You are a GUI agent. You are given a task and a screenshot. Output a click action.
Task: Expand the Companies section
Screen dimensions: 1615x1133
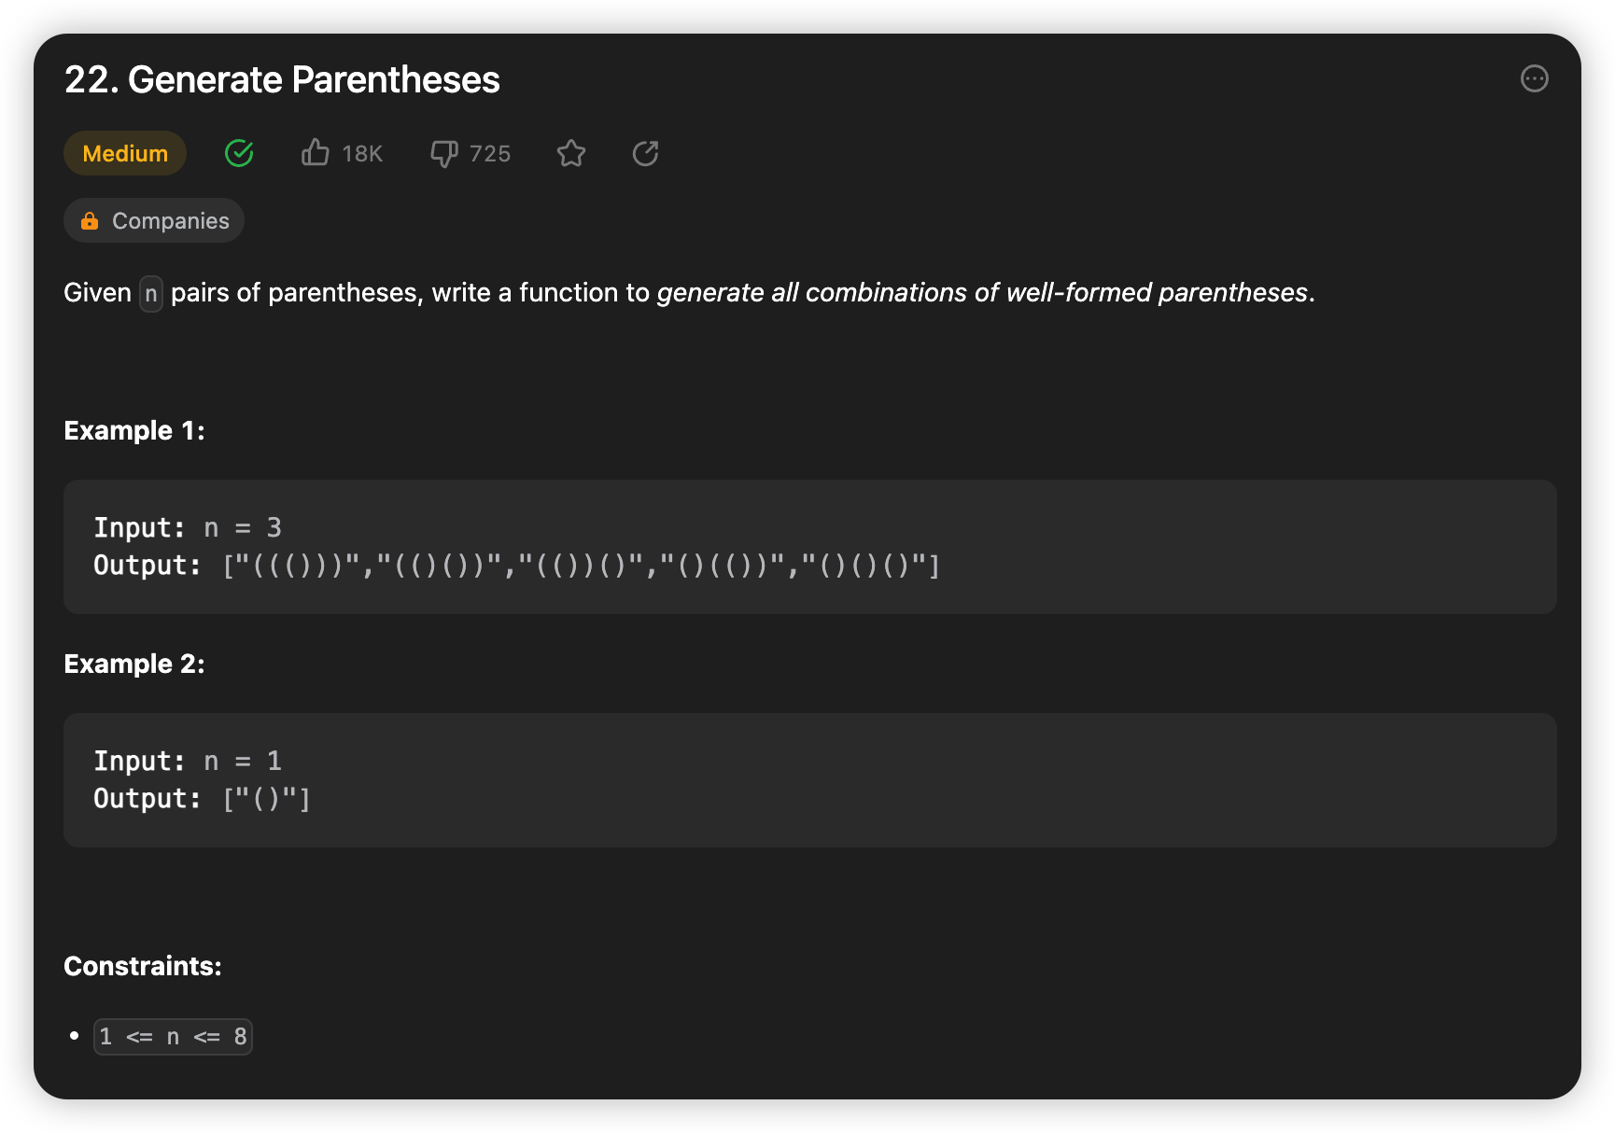[x=154, y=220]
